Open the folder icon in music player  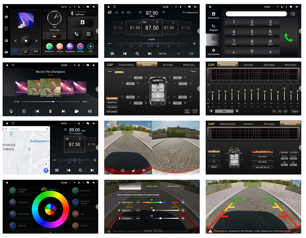[77, 111]
